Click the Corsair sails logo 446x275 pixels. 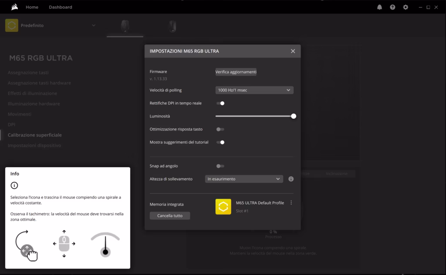14,7
